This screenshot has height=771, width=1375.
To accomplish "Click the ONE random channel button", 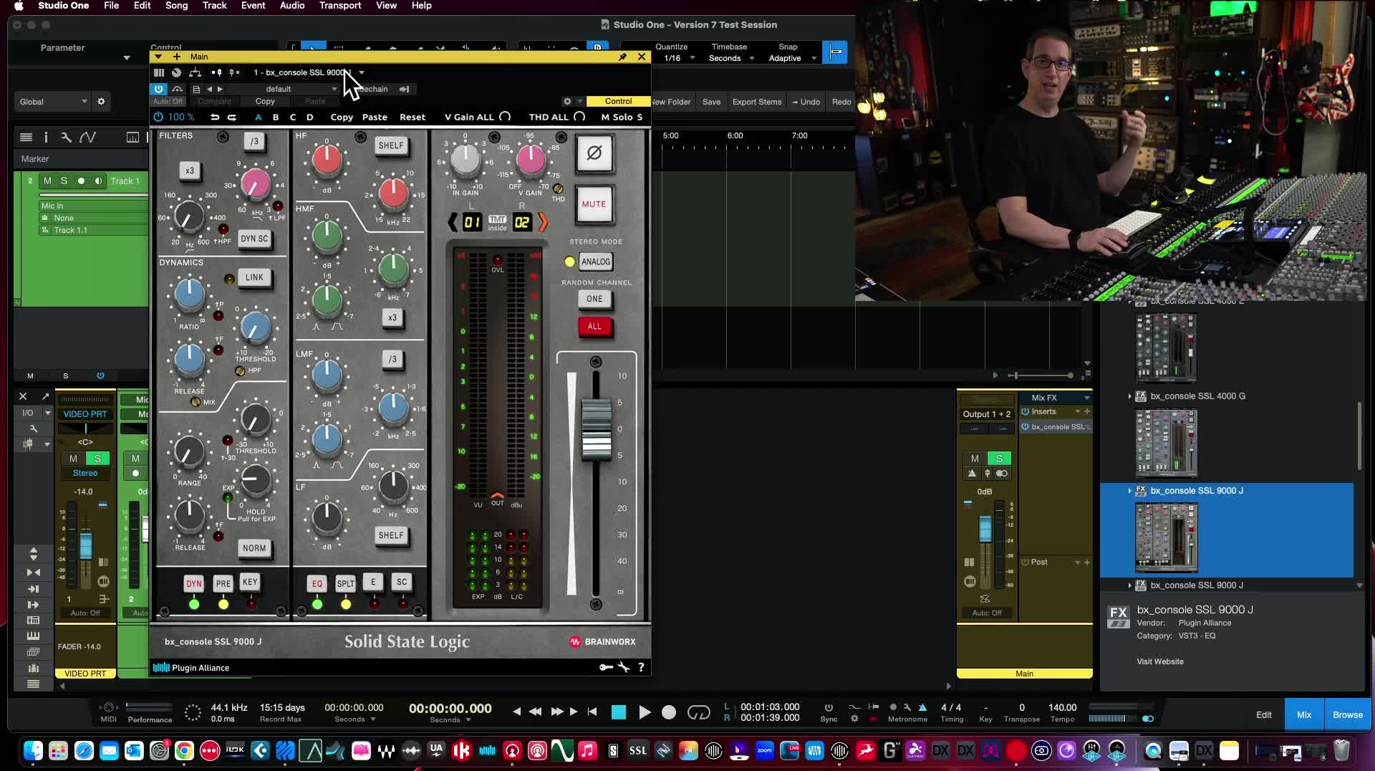I will (594, 299).
